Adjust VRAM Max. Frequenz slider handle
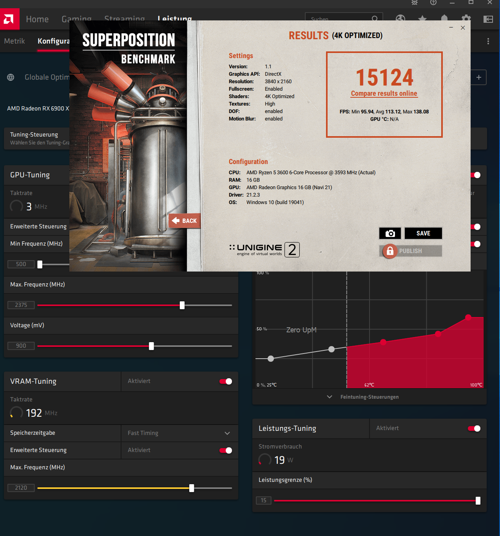 pos(192,488)
